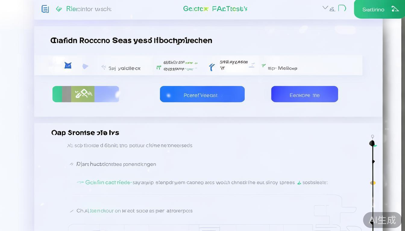The image size is (405, 231).
Task: Click the yellow marker on the vertical timeline
Action: [x=373, y=183]
